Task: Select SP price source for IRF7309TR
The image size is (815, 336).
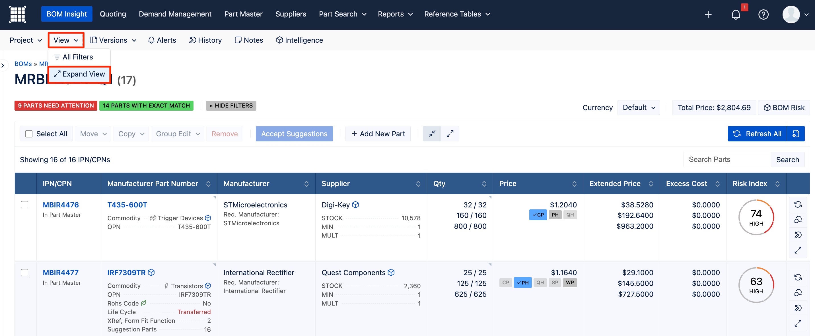Action: pos(555,283)
